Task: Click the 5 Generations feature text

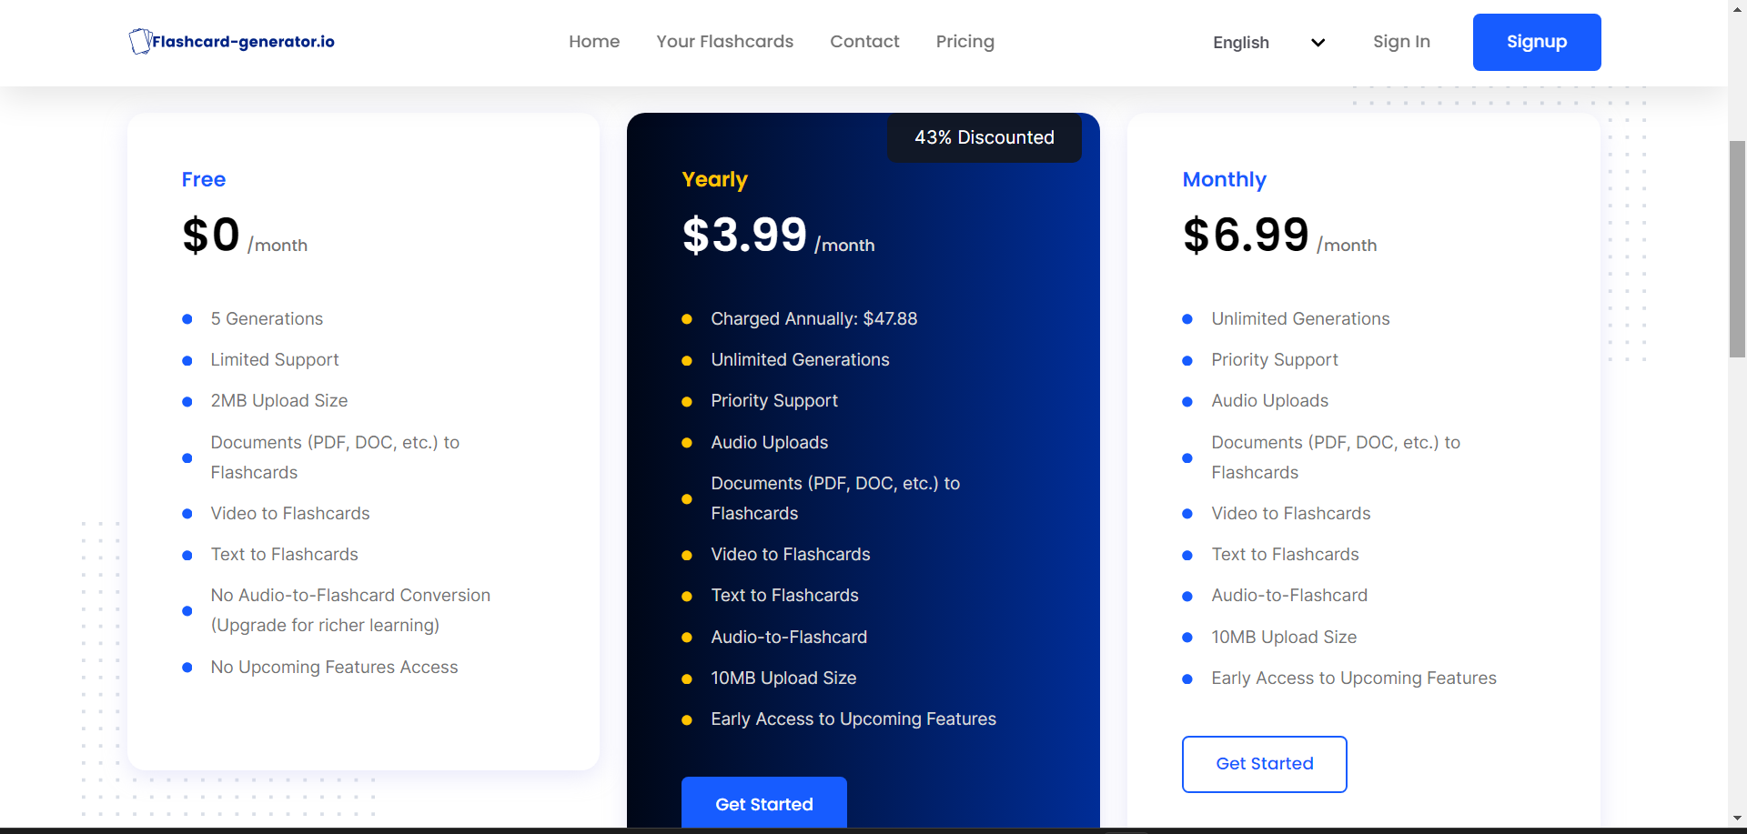Action: (267, 319)
